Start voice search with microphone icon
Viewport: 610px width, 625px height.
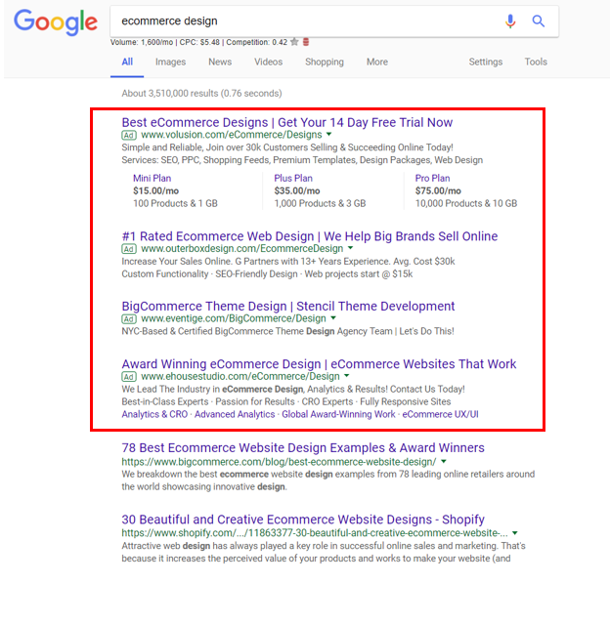pyautogui.click(x=510, y=21)
